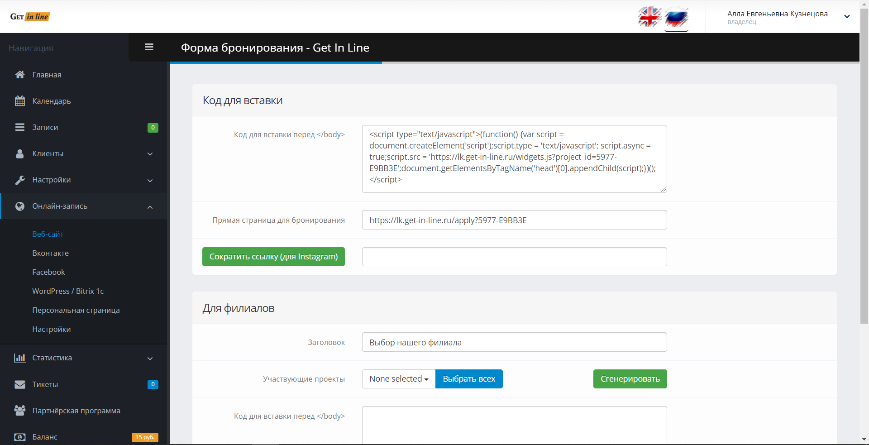Click the Для филиалов section heading
The width and height of the screenshot is (869, 445).
pyautogui.click(x=239, y=308)
